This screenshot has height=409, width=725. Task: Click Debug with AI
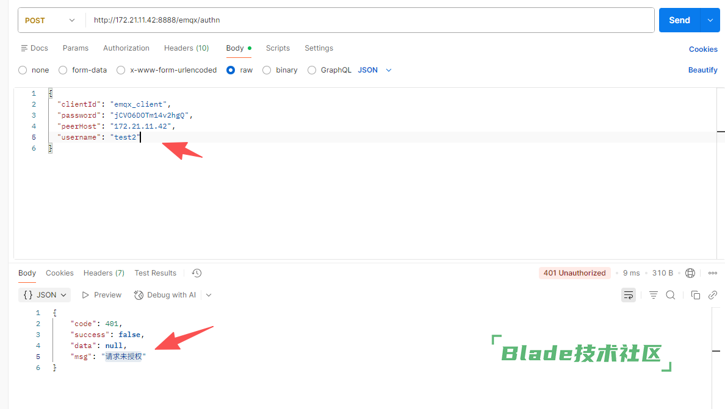pos(165,295)
